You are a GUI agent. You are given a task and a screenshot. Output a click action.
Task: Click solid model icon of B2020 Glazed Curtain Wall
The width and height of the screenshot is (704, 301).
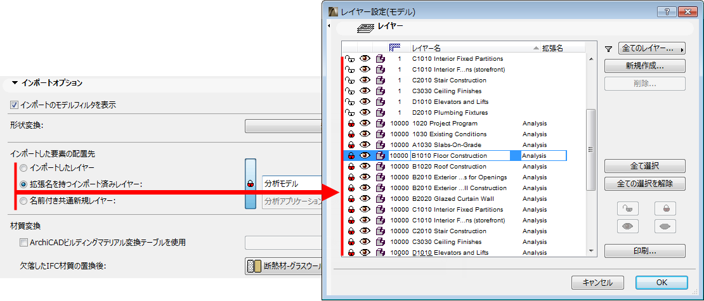pyautogui.click(x=381, y=199)
